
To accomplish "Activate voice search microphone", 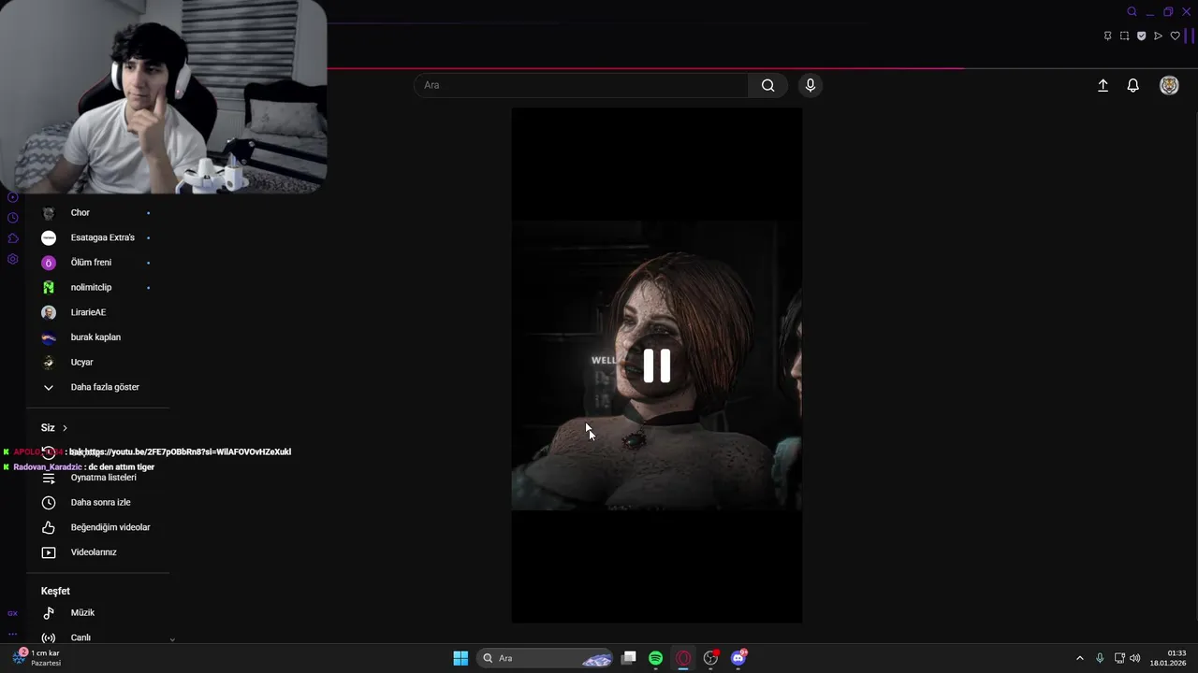I will pos(811,85).
